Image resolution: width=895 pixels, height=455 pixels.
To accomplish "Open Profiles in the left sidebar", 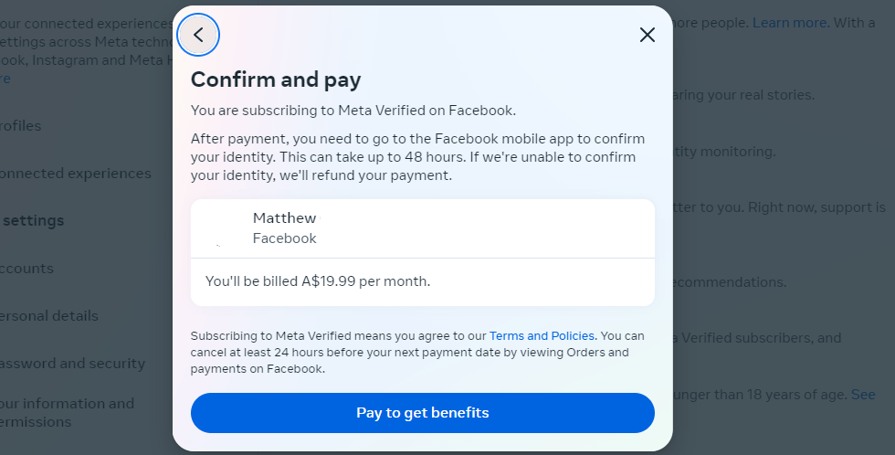I will point(20,125).
